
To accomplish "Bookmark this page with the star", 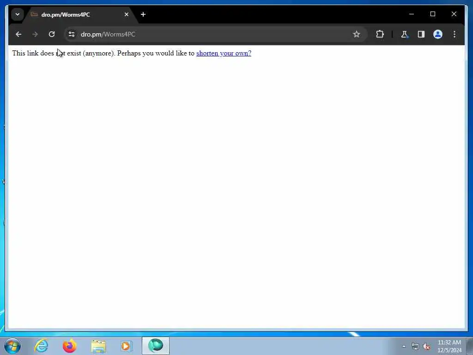I will [356, 34].
